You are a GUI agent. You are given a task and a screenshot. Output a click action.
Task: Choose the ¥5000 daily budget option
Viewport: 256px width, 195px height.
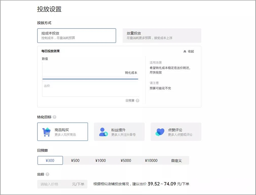[x=126, y=160]
